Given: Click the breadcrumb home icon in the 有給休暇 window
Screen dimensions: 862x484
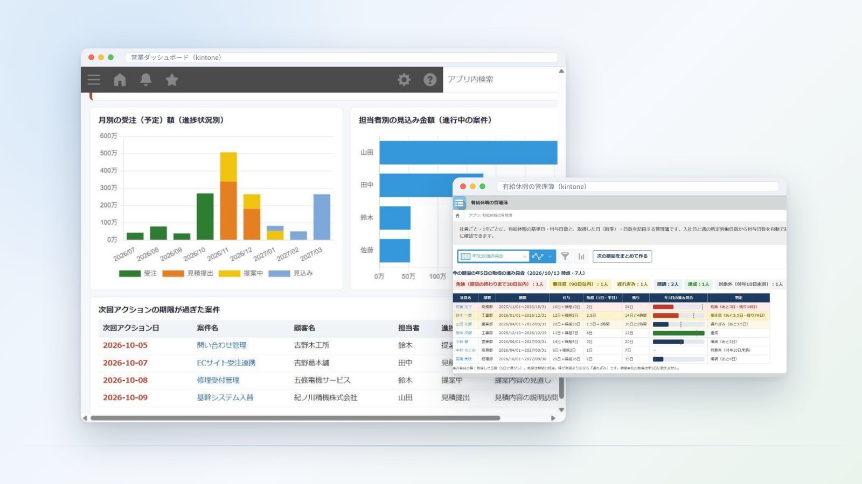Looking at the screenshot, I should coord(457,216).
